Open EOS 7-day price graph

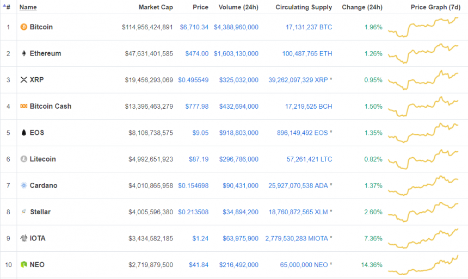point(423,133)
